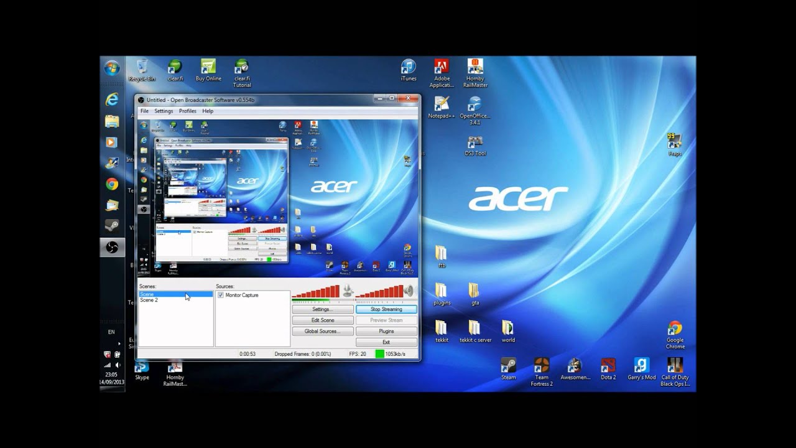This screenshot has height=448, width=796.
Task: Select the Fraps desktop shortcut
Action: click(675, 145)
